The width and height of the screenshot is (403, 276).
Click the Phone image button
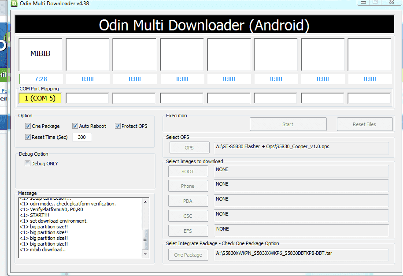click(188, 186)
